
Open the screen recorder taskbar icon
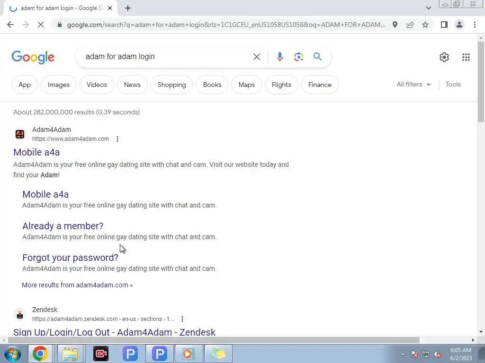[101, 354]
